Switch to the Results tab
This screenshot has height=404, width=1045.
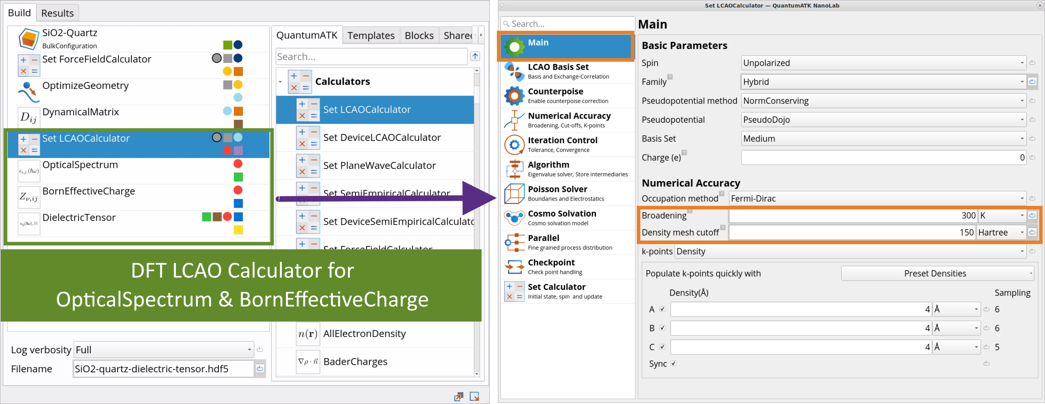coord(57,13)
